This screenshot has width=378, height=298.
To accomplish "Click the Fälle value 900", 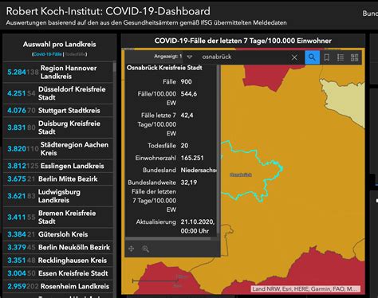I will 186,81.
